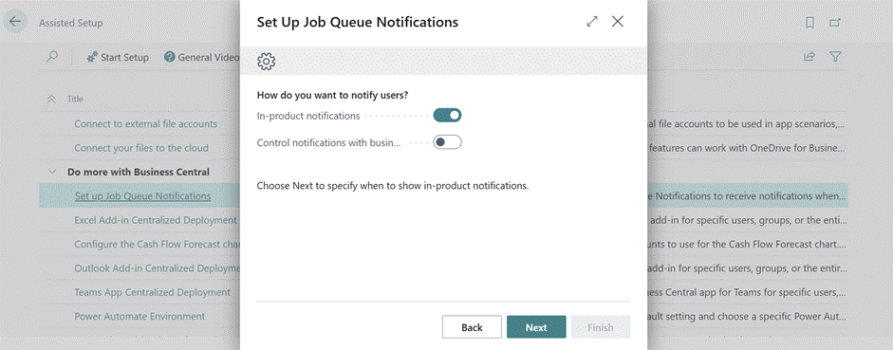Select Connect your files to the cloud
Image resolution: width=893 pixels, height=350 pixels.
141,148
